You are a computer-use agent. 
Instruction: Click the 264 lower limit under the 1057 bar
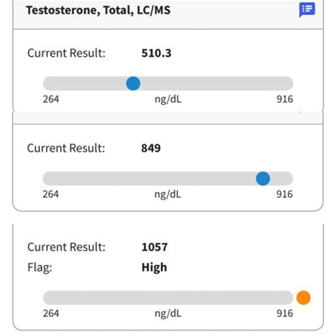51,314
